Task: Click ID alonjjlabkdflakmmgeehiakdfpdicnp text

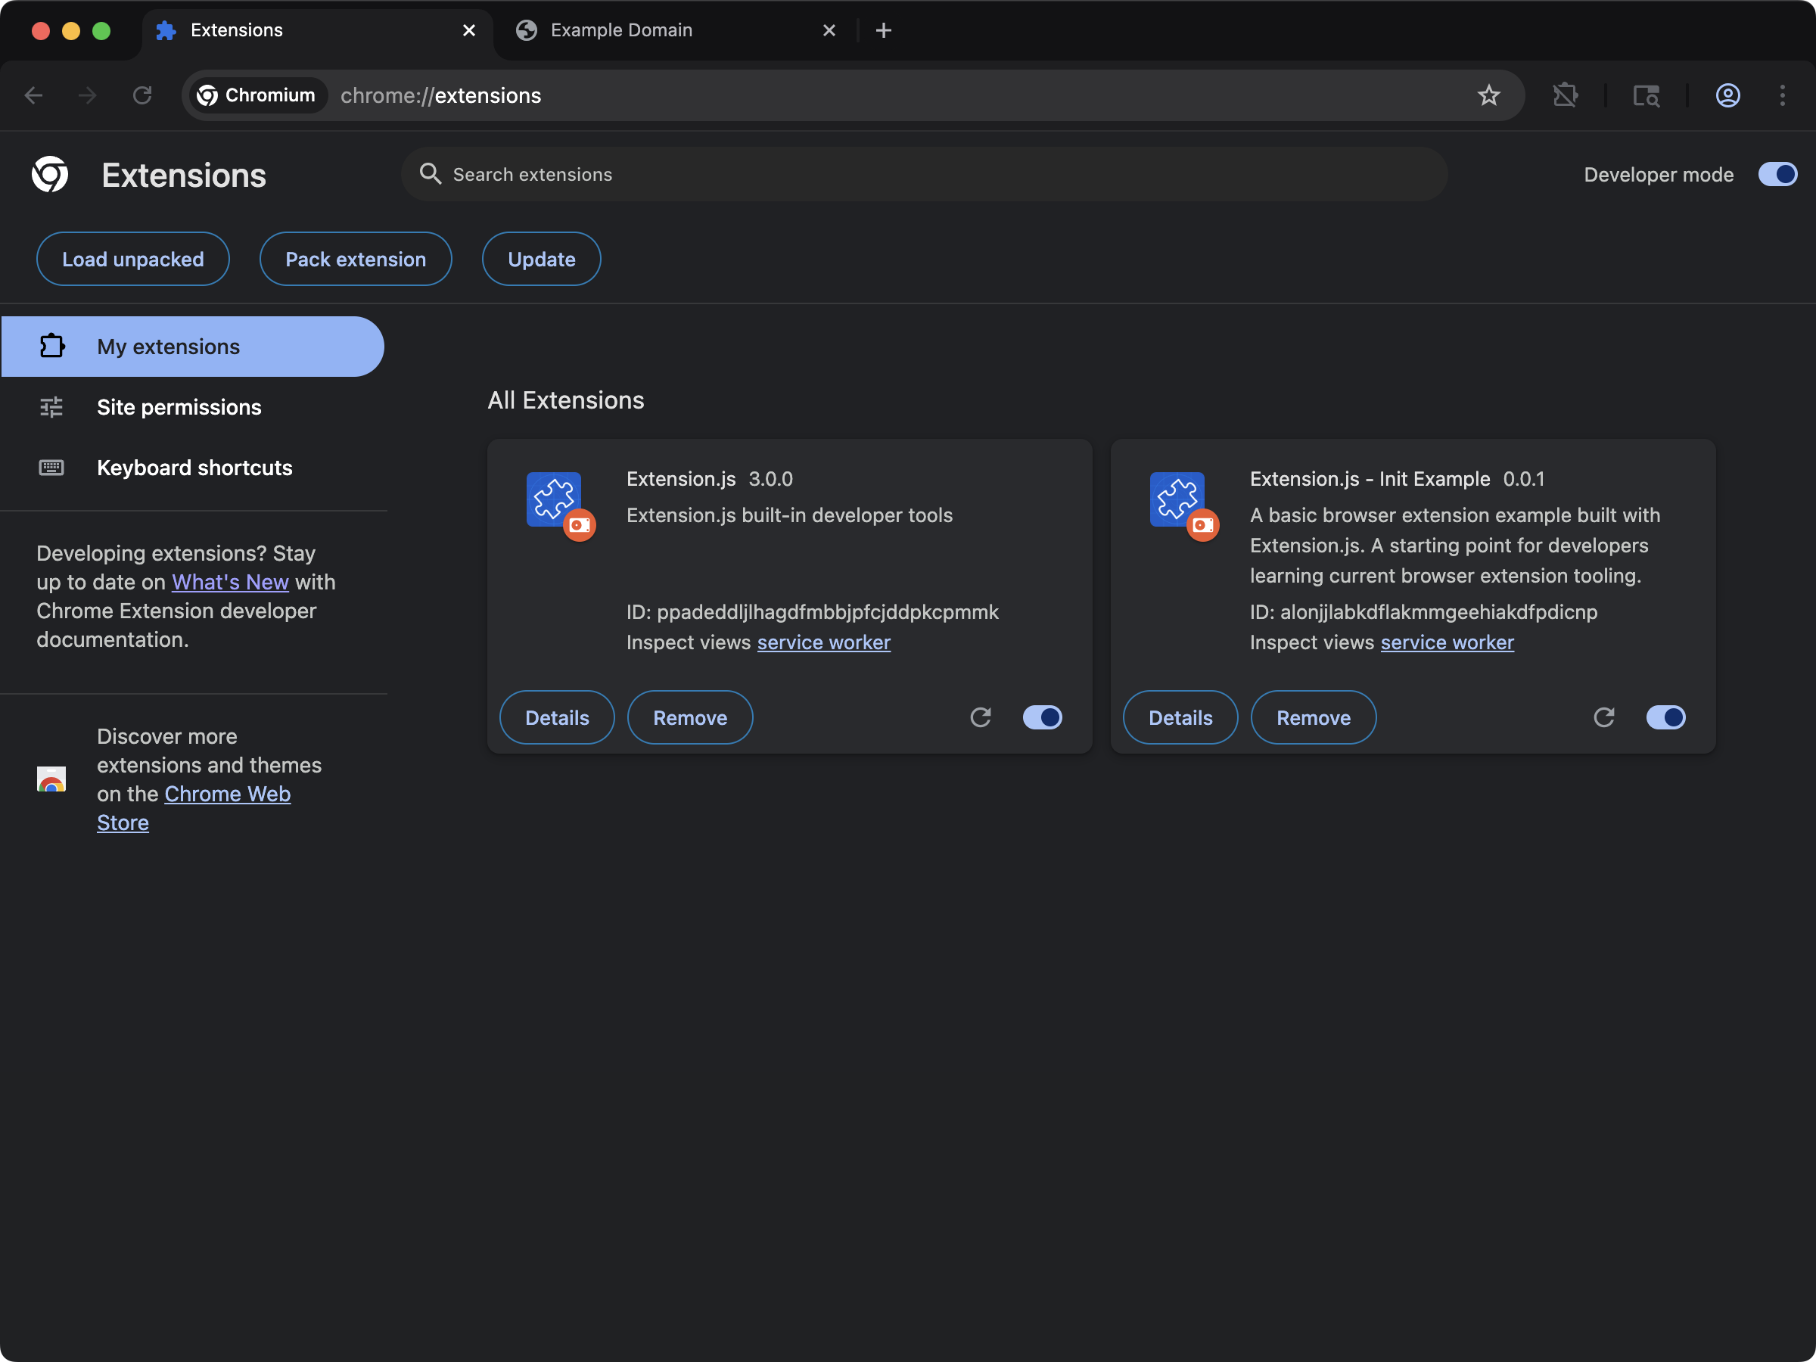Action: point(1423,611)
